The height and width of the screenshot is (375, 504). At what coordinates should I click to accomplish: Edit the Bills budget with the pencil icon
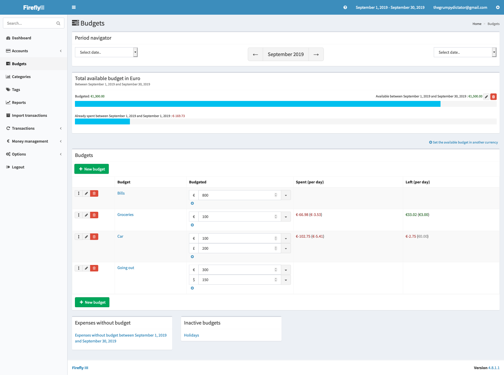point(86,193)
